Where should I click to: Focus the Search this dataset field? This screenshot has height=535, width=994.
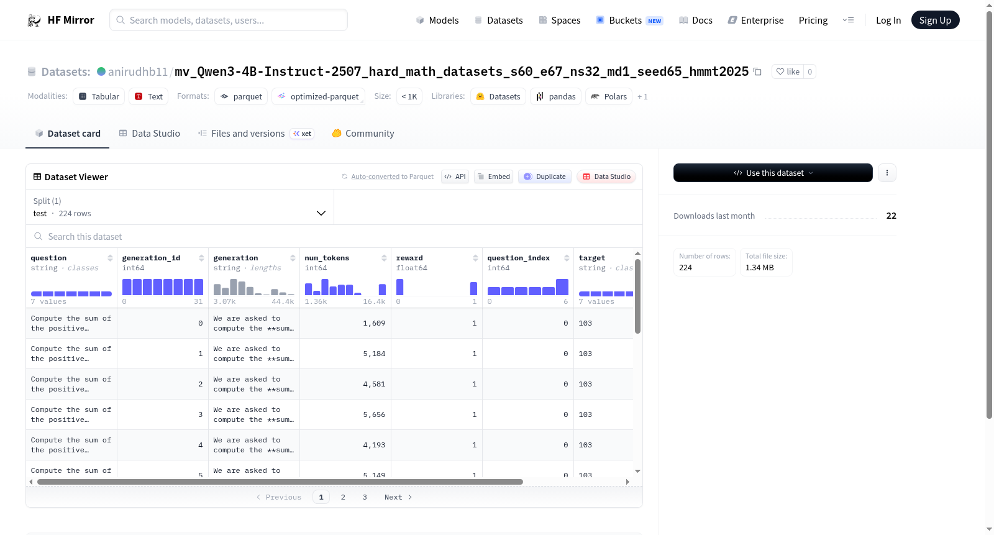(x=334, y=237)
